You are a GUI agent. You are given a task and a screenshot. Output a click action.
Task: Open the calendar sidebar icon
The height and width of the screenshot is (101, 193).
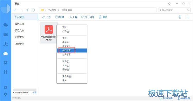point(6,35)
